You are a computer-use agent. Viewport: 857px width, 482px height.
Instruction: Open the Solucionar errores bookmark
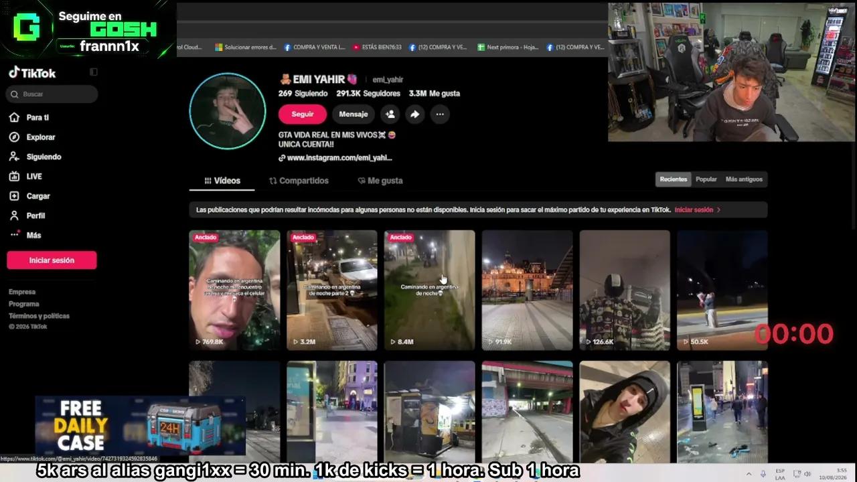click(x=245, y=48)
